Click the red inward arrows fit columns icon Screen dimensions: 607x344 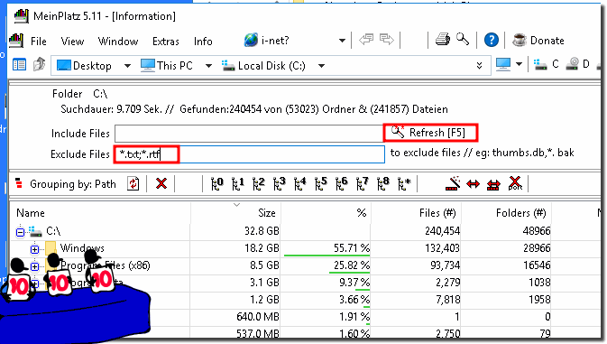click(493, 184)
